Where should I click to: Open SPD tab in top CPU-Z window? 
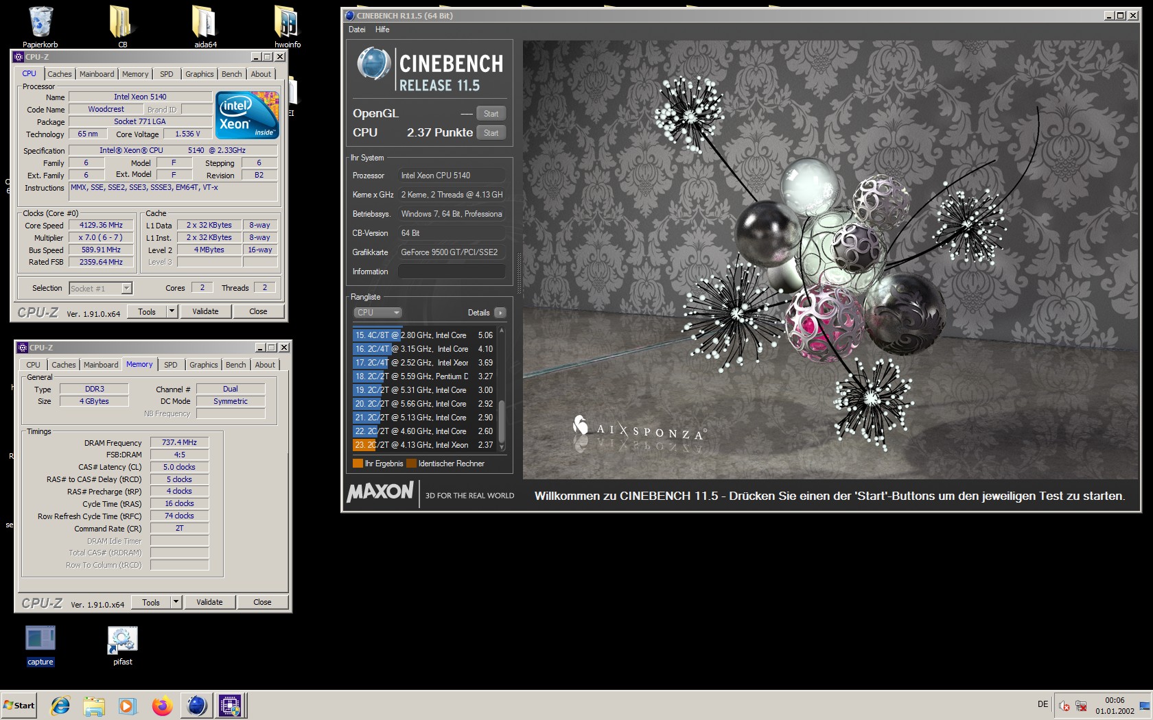[x=167, y=74]
